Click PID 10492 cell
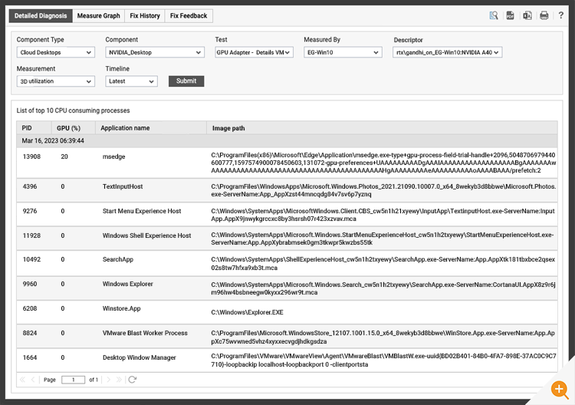Viewport: 575px width, 405px height. (31, 259)
